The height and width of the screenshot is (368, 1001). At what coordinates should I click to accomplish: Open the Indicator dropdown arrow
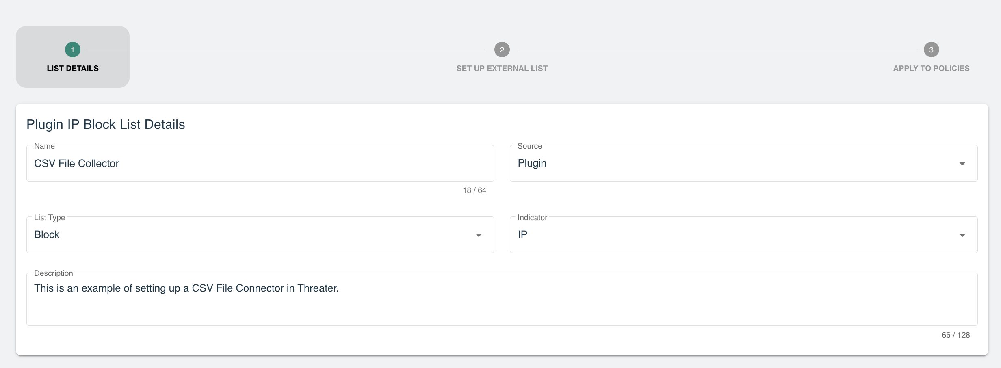click(x=962, y=235)
